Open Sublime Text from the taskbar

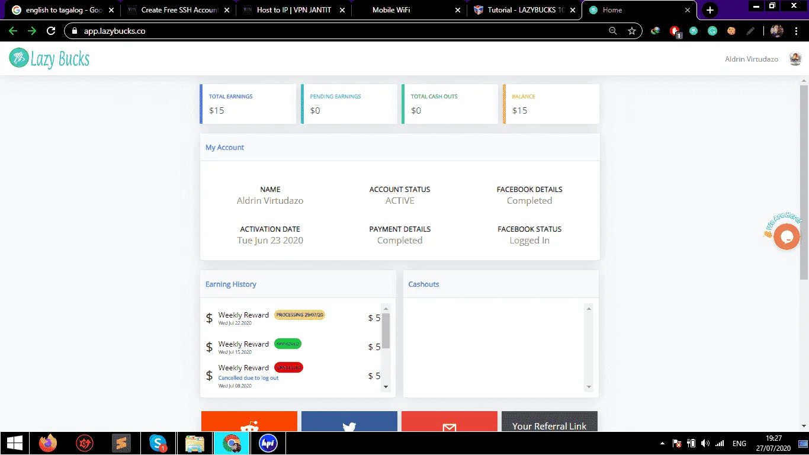pyautogui.click(x=121, y=443)
